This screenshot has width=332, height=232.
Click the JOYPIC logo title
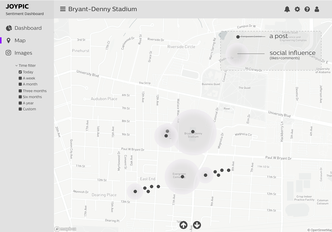click(x=17, y=6)
